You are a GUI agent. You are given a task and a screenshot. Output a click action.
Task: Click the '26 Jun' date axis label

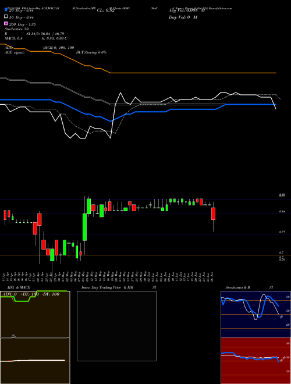[212, 276]
